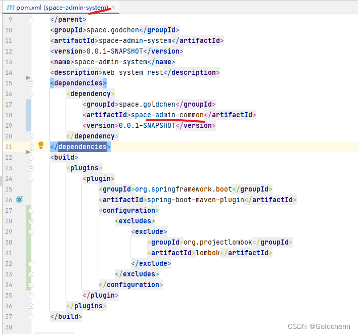Image resolution: width=358 pixels, height=334 pixels.
Task: Click the yellow lightbulb intention icon
Action: (x=41, y=145)
